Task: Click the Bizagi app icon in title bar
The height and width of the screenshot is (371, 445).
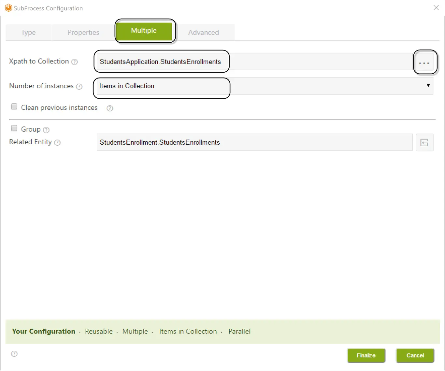Action: tap(8, 8)
